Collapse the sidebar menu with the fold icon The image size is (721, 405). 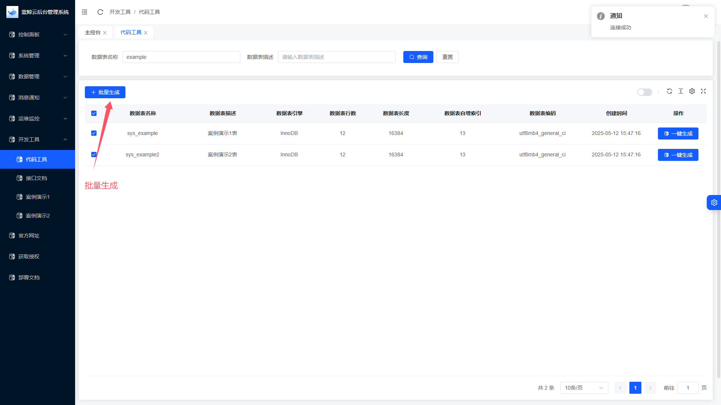click(x=84, y=12)
